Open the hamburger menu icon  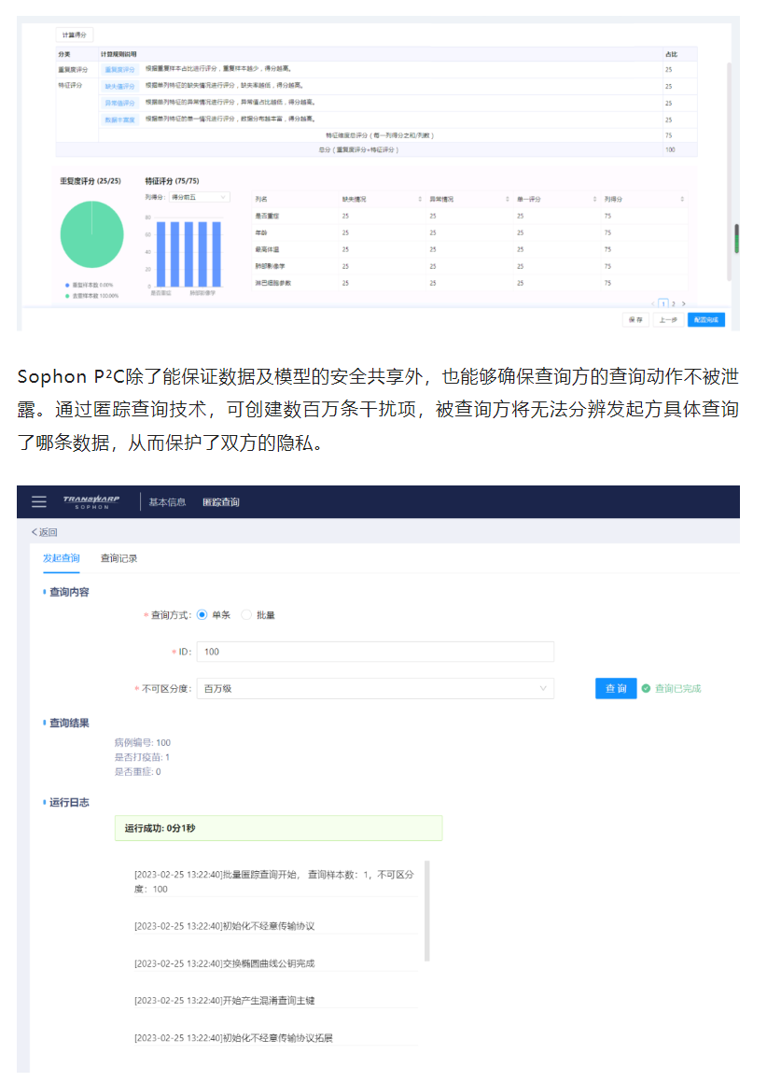pyautogui.click(x=38, y=501)
